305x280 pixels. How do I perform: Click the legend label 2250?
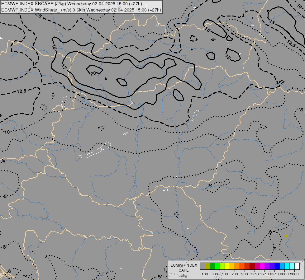pyautogui.click(x=274, y=274)
